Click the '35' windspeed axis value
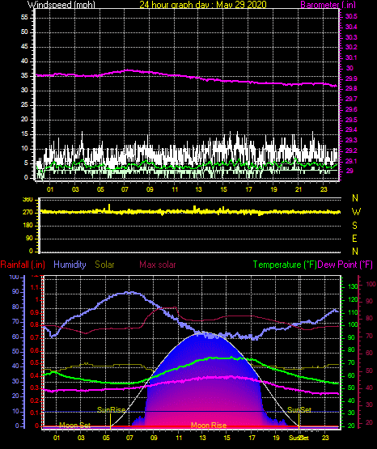 [24, 75]
